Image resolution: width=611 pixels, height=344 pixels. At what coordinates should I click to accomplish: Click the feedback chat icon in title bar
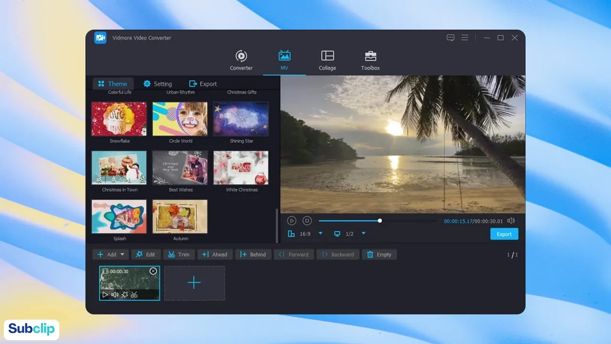point(451,38)
